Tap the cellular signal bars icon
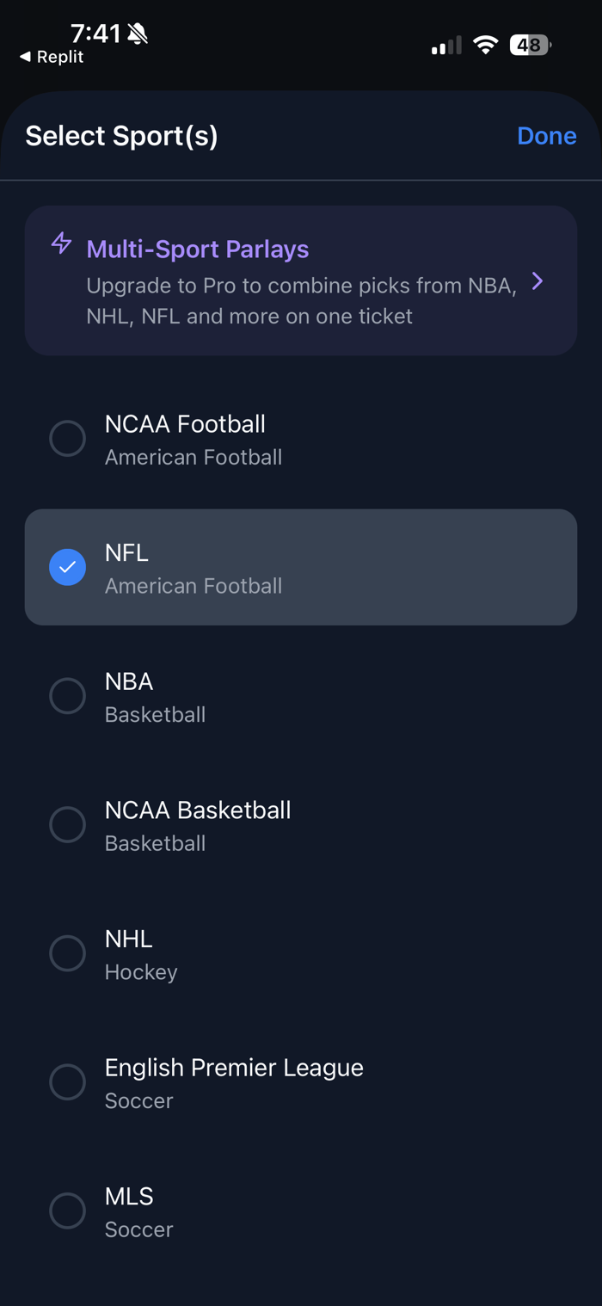Screen dimensions: 602x1306 [446, 46]
